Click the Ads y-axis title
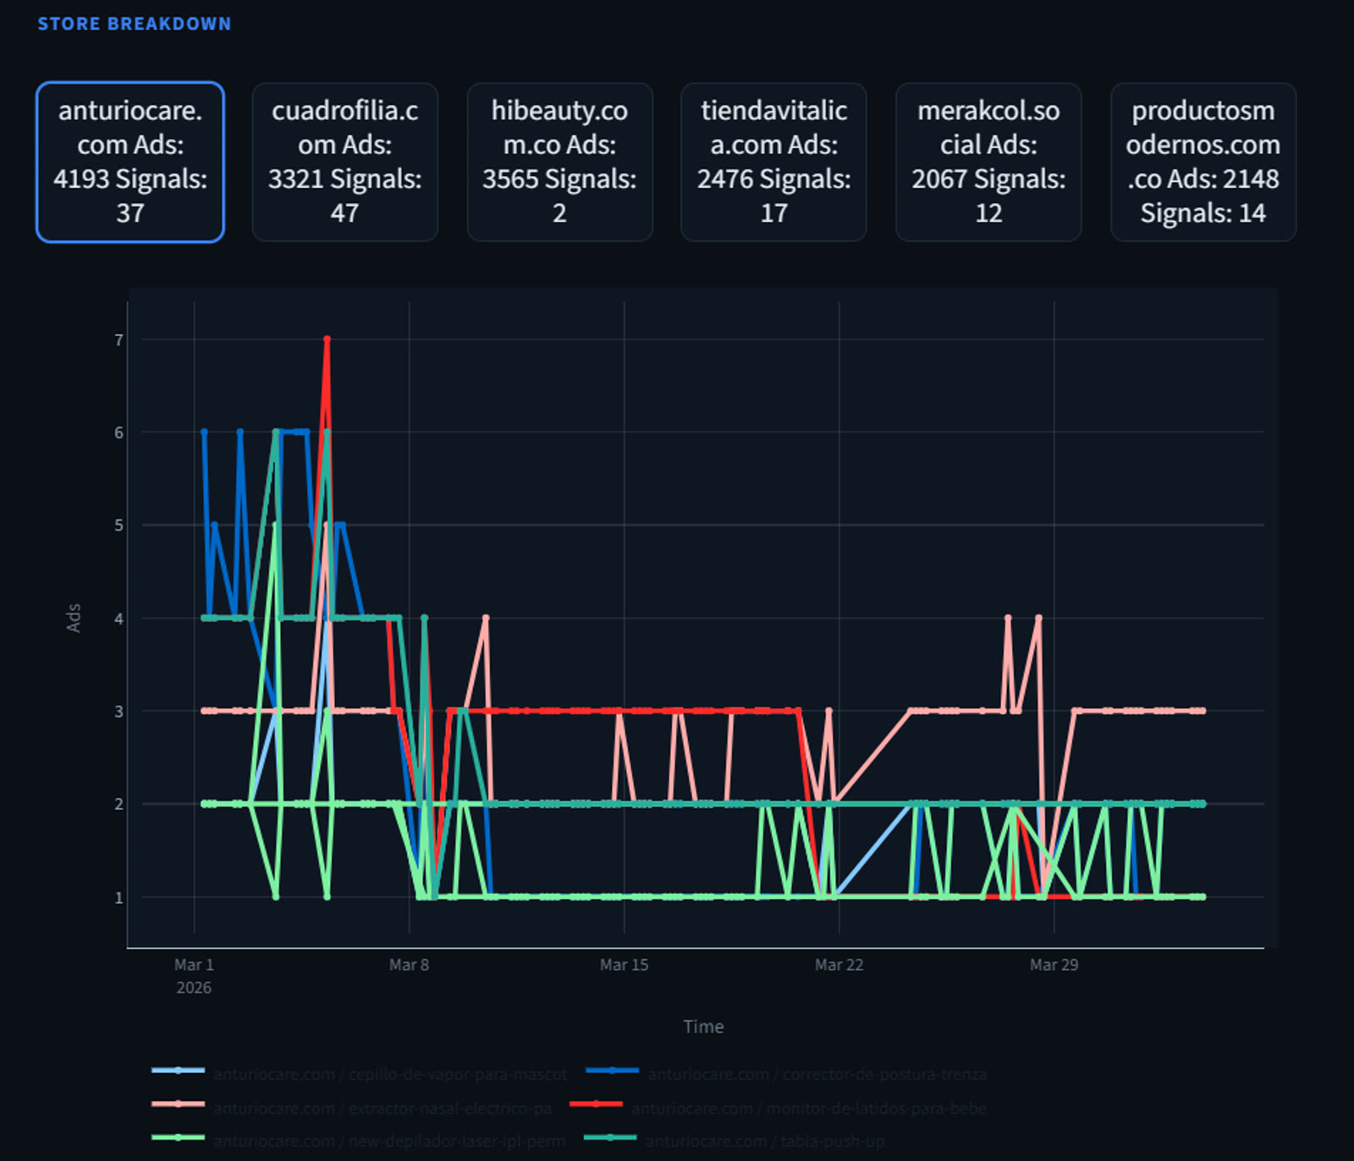1354x1161 pixels. coord(74,618)
